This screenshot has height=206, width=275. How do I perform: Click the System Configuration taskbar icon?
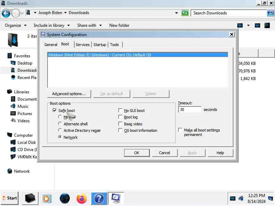point(116,198)
